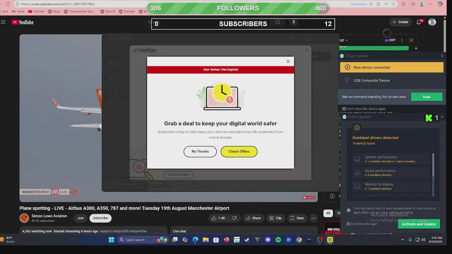Screen dimensions: 452x254
Task: Select Monitor & display driver row
Action: (392, 186)
